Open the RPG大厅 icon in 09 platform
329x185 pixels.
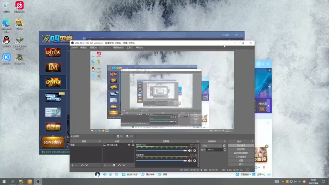tap(53, 142)
